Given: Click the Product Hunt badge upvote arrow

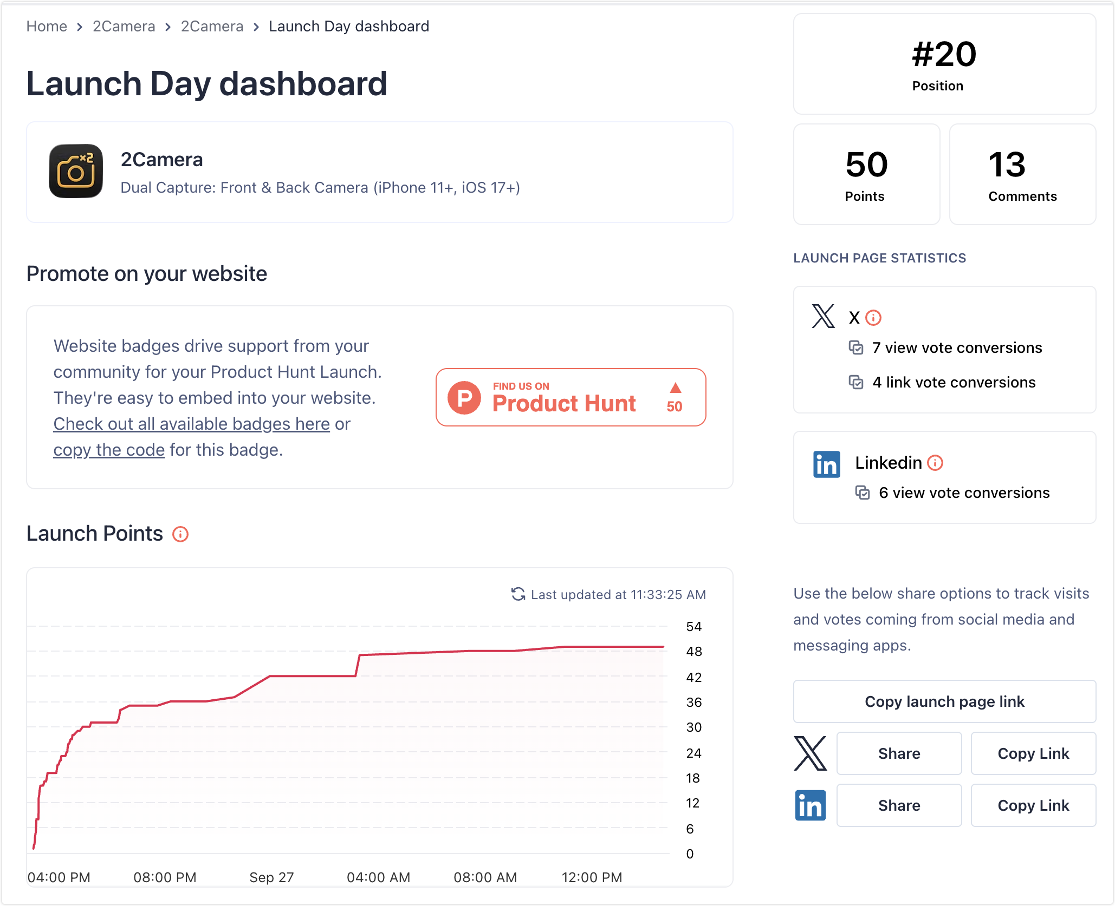Looking at the screenshot, I should pyautogui.click(x=675, y=388).
